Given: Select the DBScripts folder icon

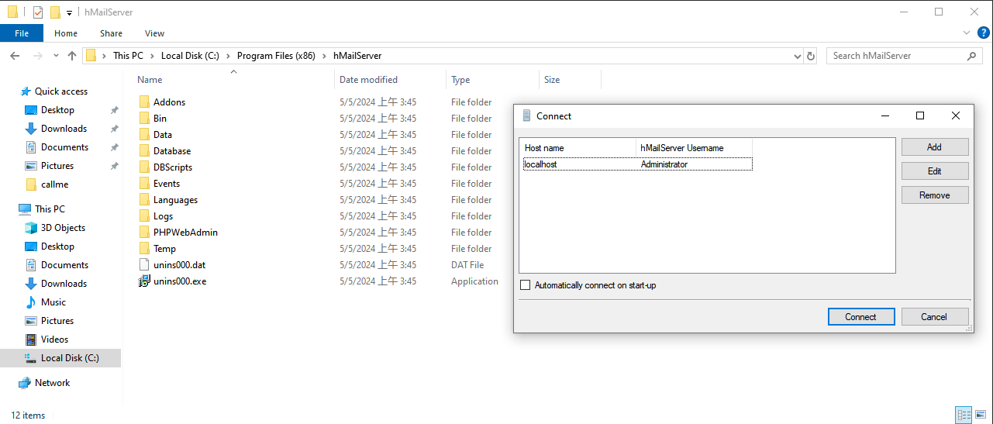Looking at the screenshot, I should [144, 167].
